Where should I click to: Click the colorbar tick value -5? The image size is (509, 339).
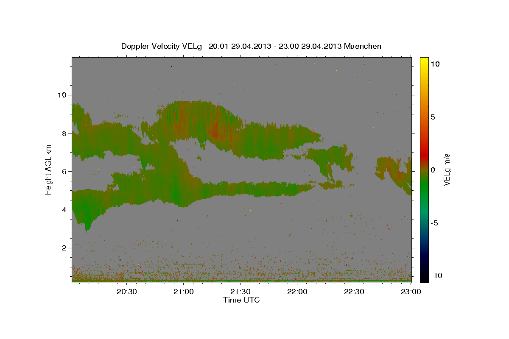coord(434,223)
